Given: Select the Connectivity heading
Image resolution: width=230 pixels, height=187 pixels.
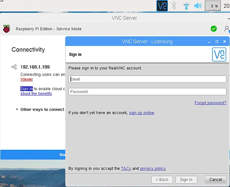Looking at the screenshot, I should pos(28,49).
